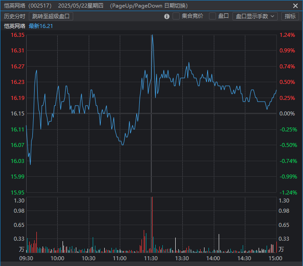Click the 15:00 time label on axis
Screen dimensions: 303x266
[275, 258]
